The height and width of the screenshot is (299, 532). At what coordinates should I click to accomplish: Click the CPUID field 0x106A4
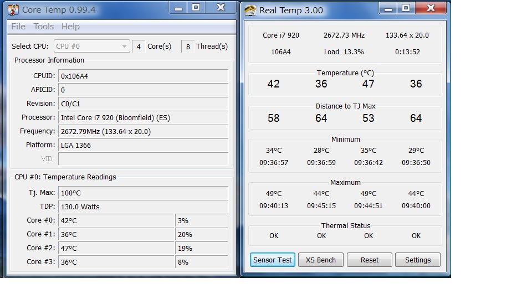pyautogui.click(x=143, y=76)
